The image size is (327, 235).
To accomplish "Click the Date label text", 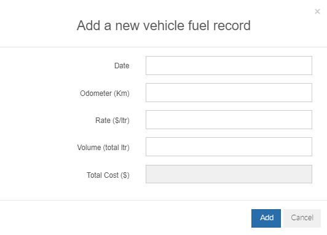I will (x=122, y=66).
